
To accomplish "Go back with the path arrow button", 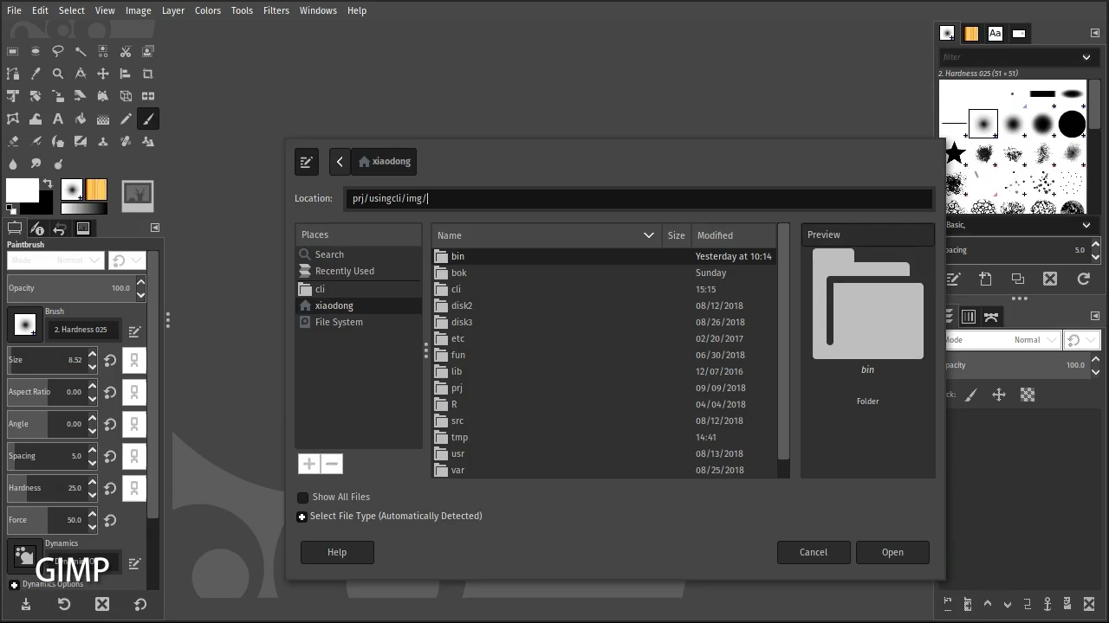I will click(340, 162).
